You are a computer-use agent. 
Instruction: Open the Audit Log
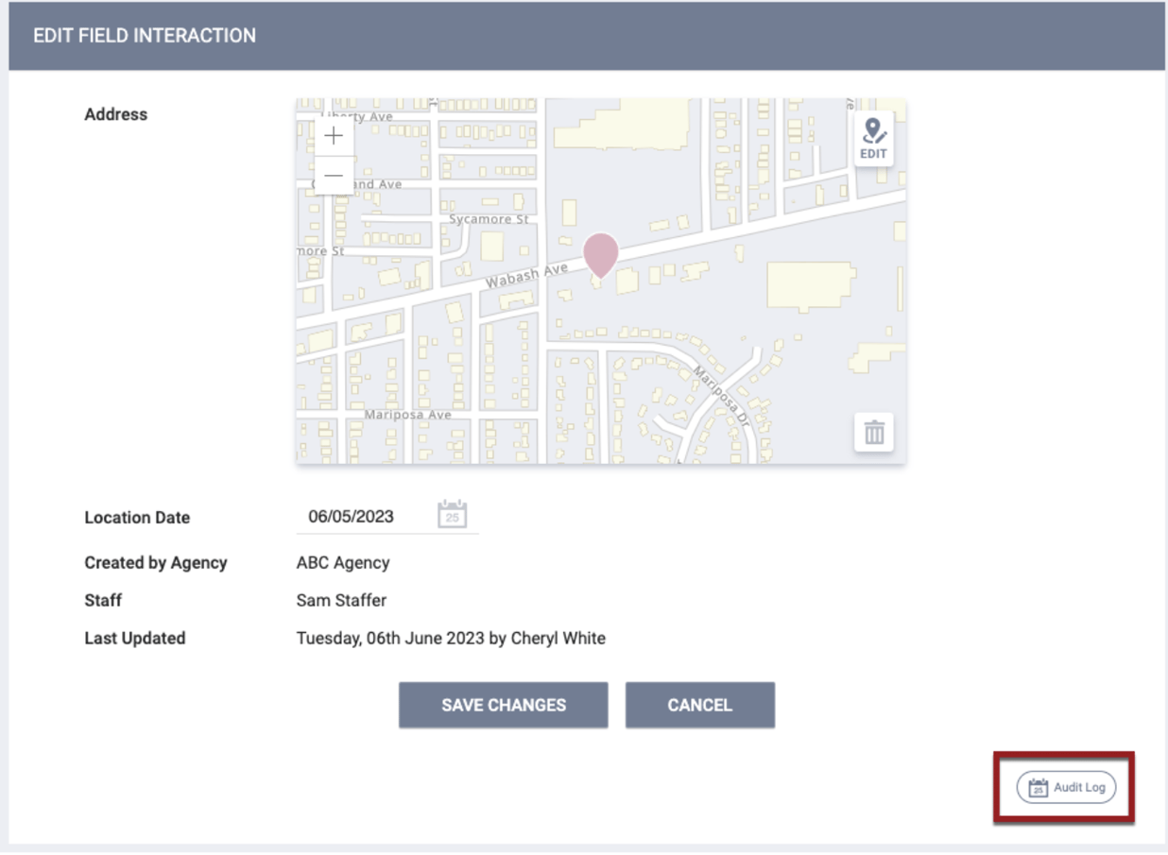(1065, 786)
